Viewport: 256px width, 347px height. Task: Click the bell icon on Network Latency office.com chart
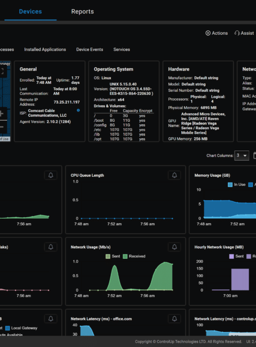tap(174, 319)
